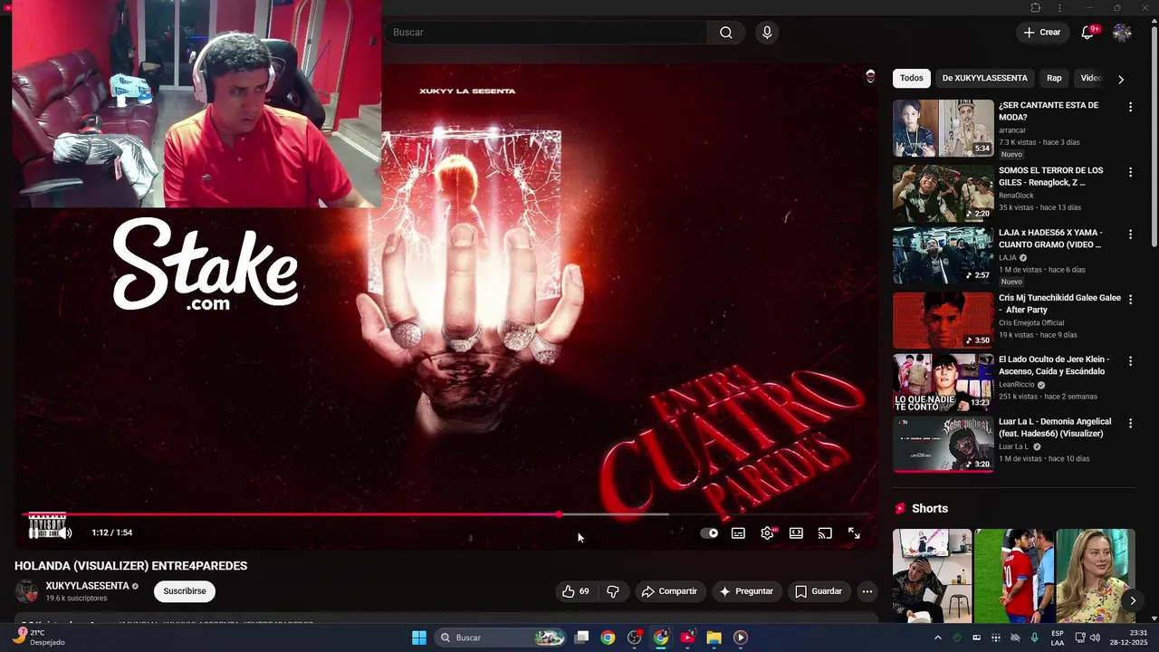Open the blonde woman Shorts thumbnail
The height and width of the screenshot is (652, 1159).
coord(1096,576)
